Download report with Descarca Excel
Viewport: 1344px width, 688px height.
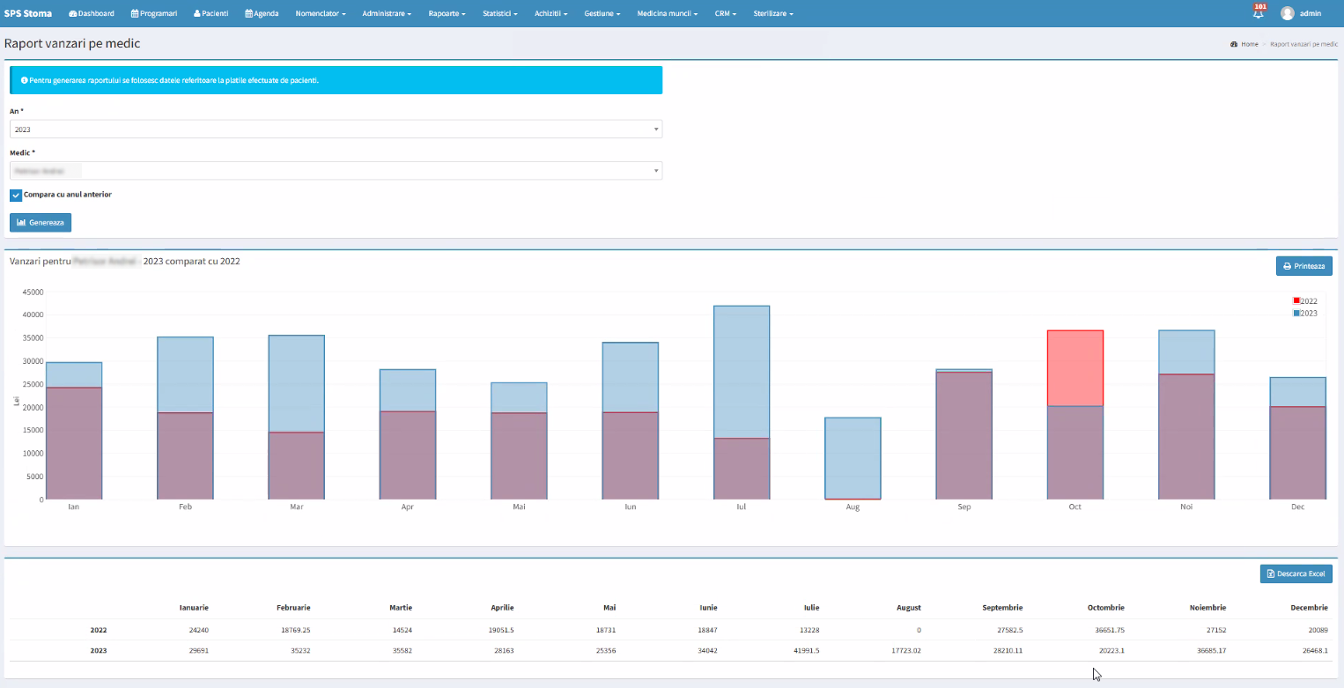click(x=1296, y=573)
